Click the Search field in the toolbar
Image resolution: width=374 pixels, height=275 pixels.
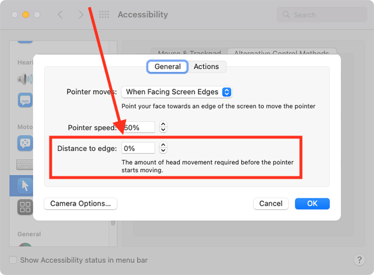[322, 15]
